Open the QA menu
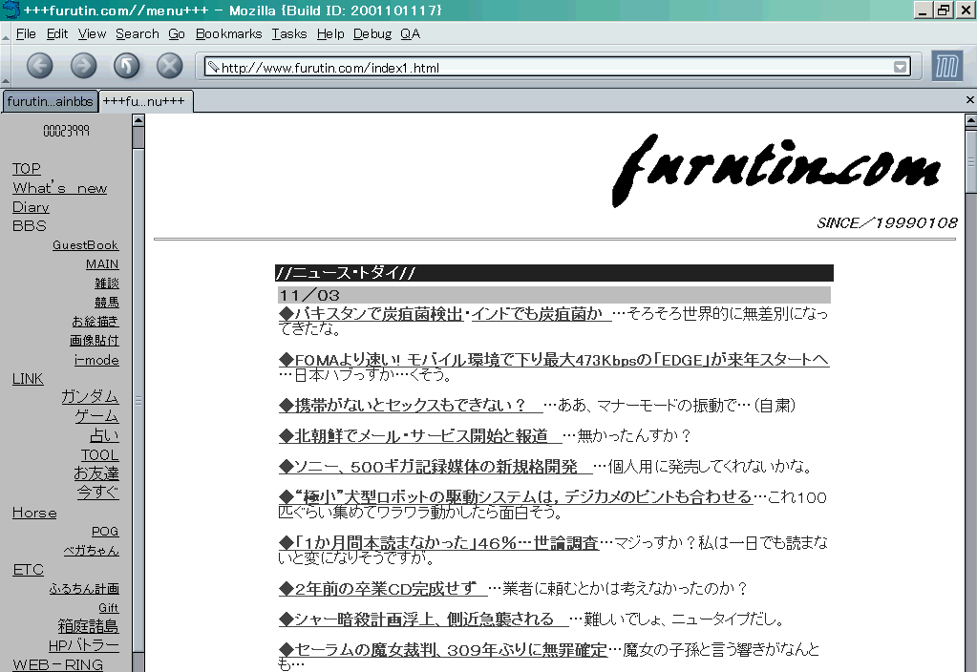The height and width of the screenshot is (672, 977). pos(410,33)
